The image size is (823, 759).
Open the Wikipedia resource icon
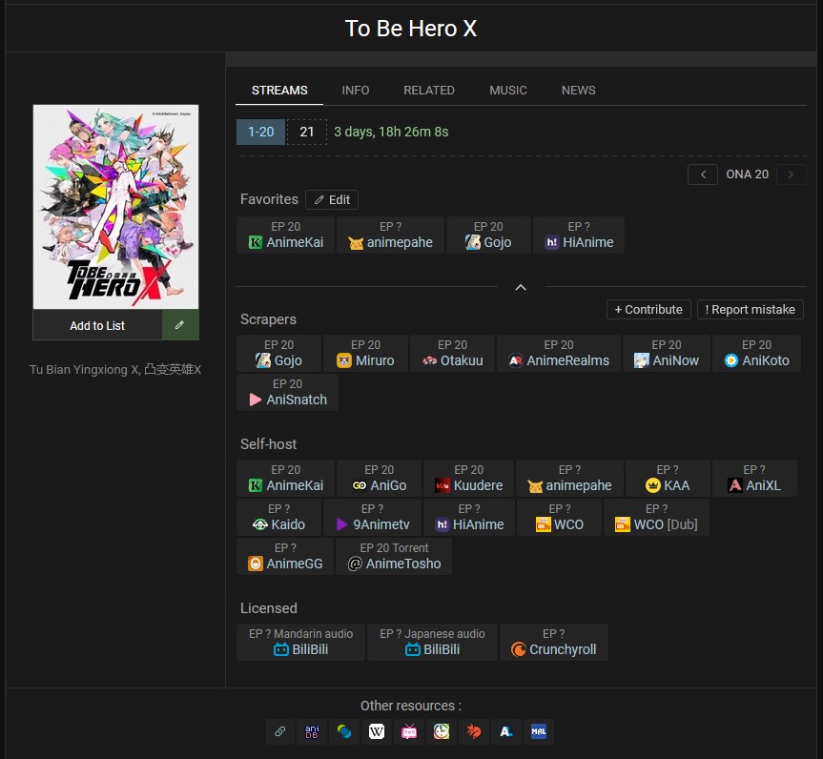coord(377,731)
